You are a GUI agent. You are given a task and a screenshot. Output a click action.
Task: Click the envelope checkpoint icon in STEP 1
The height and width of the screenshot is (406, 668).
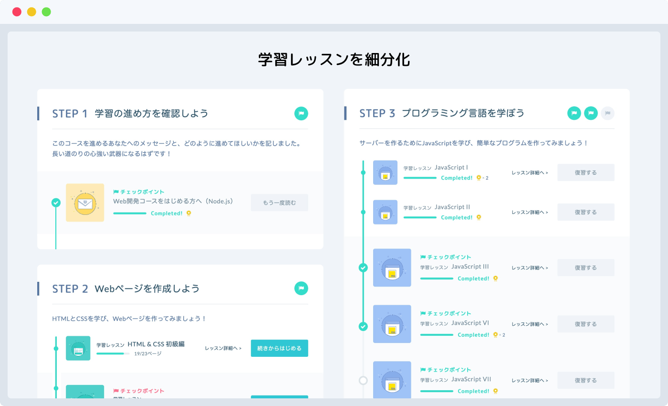coord(85,203)
